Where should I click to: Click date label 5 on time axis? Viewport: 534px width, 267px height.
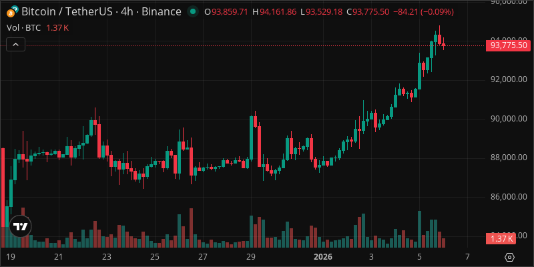coord(419,257)
